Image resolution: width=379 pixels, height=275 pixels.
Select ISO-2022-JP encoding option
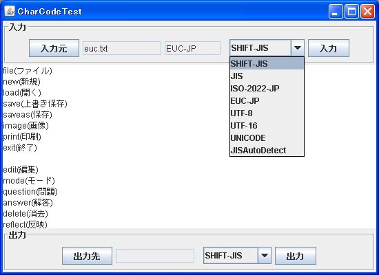(x=267, y=89)
